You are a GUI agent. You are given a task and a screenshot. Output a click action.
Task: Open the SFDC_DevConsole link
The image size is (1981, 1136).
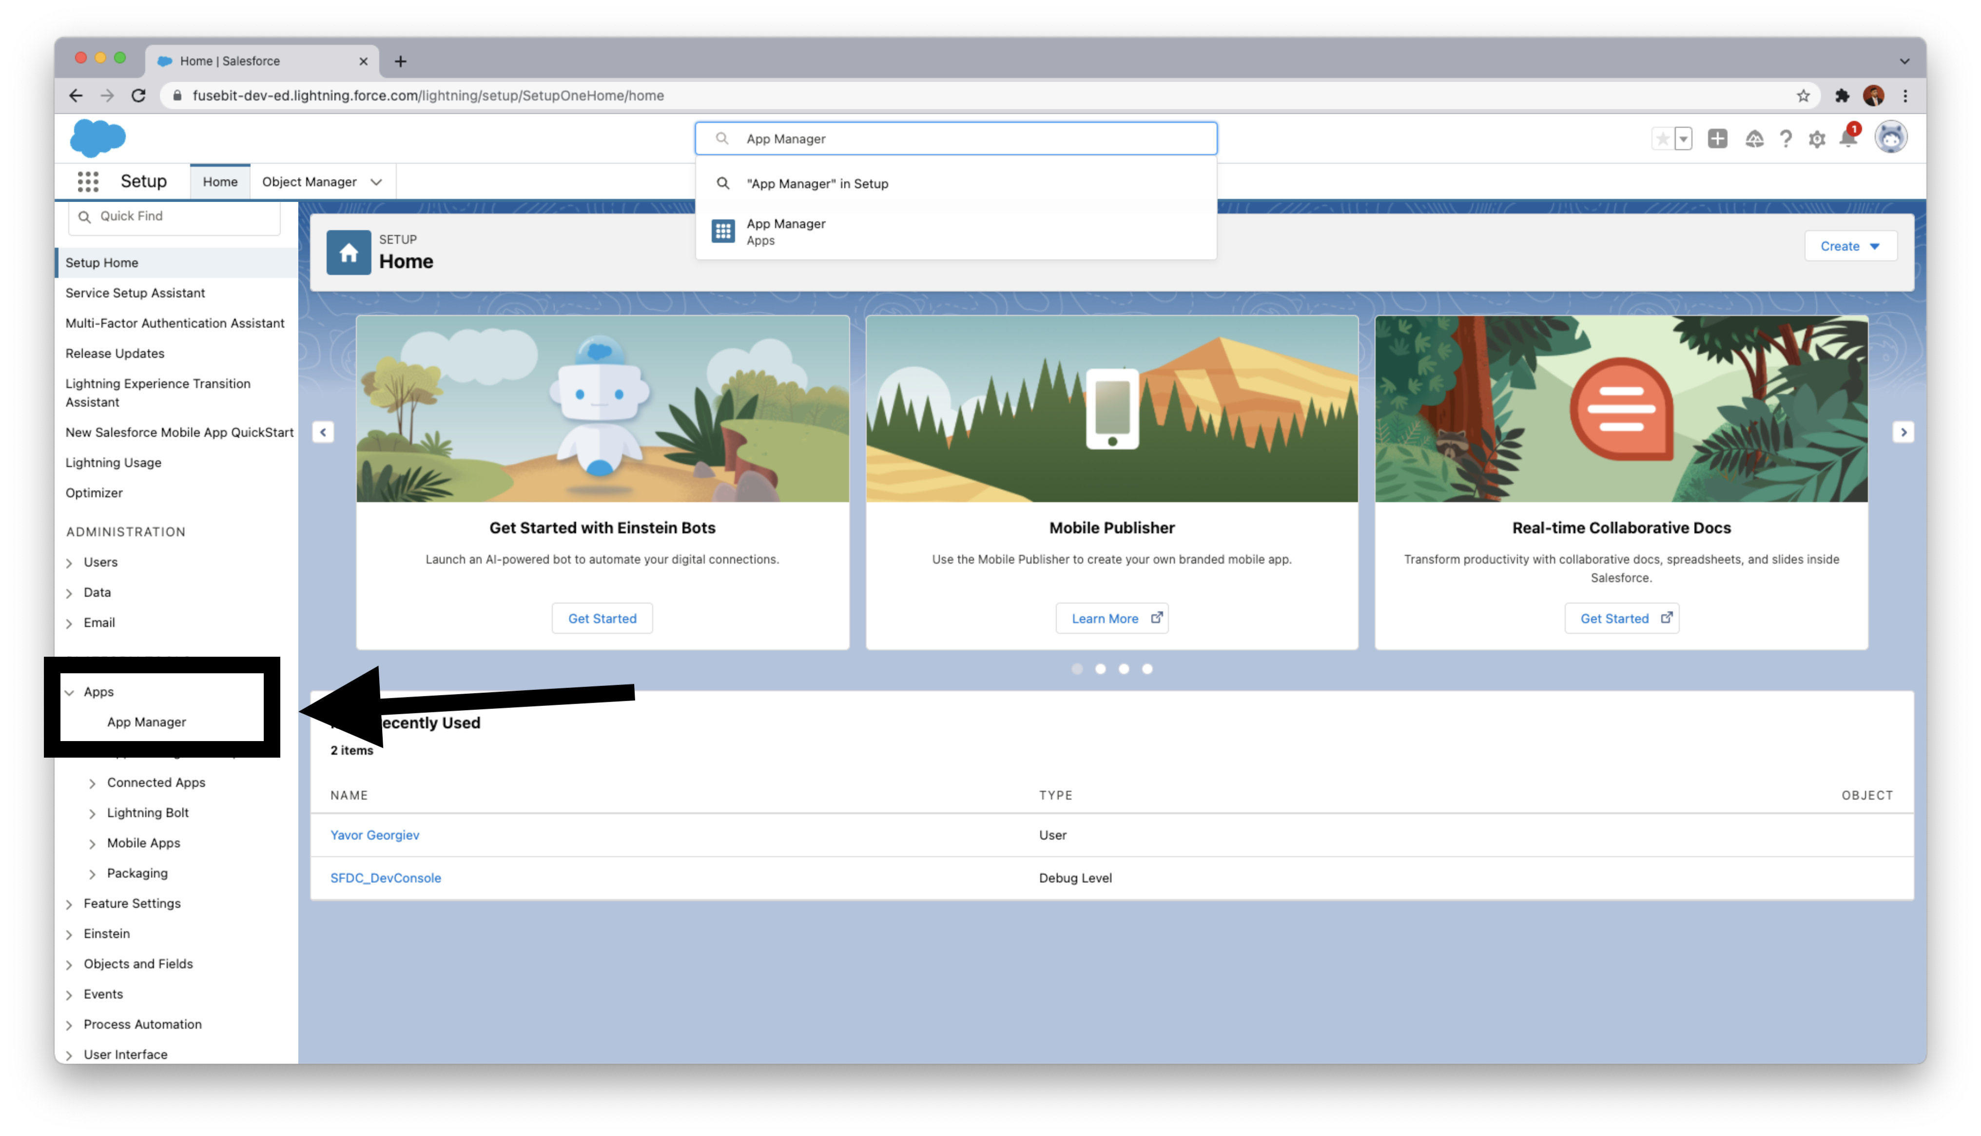[385, 878]
